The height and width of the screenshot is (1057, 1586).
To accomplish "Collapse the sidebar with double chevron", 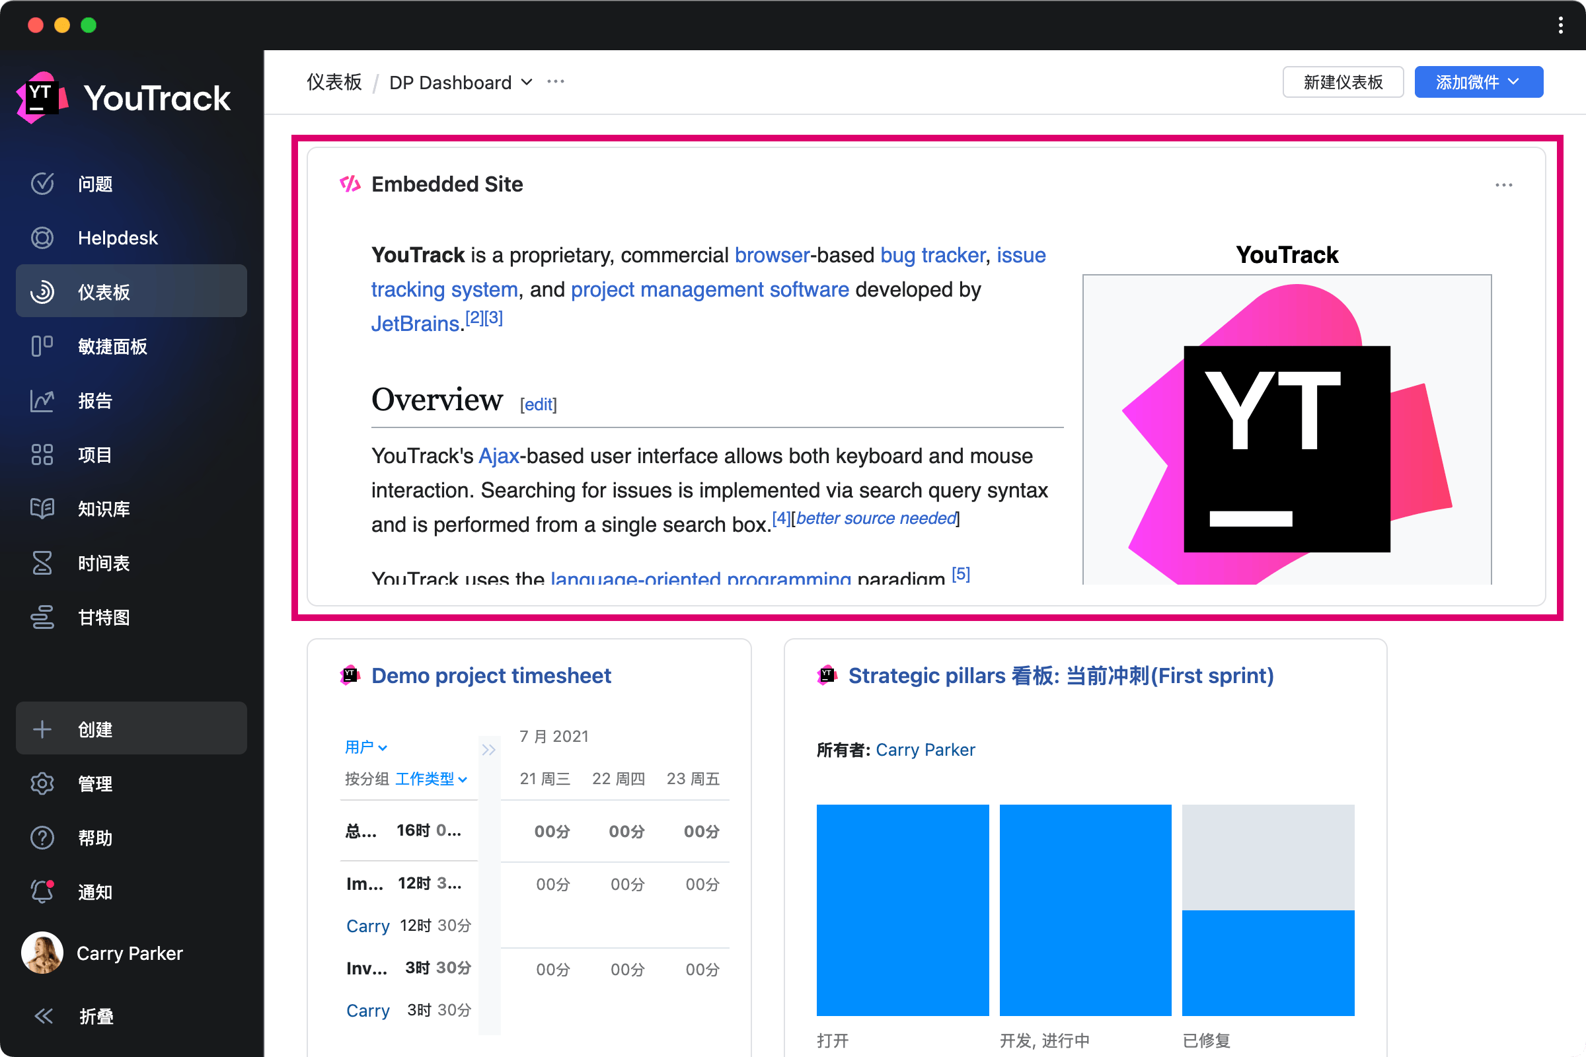I will (x=44, y=1016).
